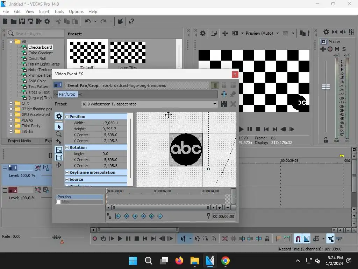Viewport: 358px width, 269px height.
Task: Select the Zoom magnifier tool in Pan/Crop
Action: tap(59, 134)
